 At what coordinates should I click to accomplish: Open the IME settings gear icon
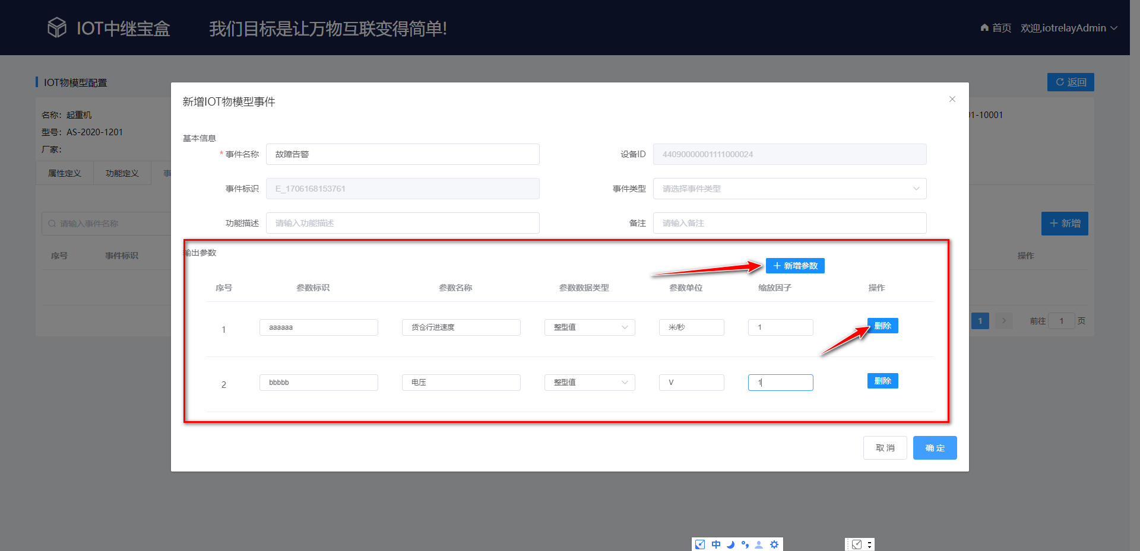pos(774,544)
